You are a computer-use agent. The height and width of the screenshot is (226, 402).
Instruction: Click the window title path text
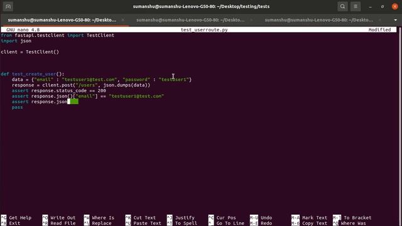pyautogui.click(x=201, y=7)
